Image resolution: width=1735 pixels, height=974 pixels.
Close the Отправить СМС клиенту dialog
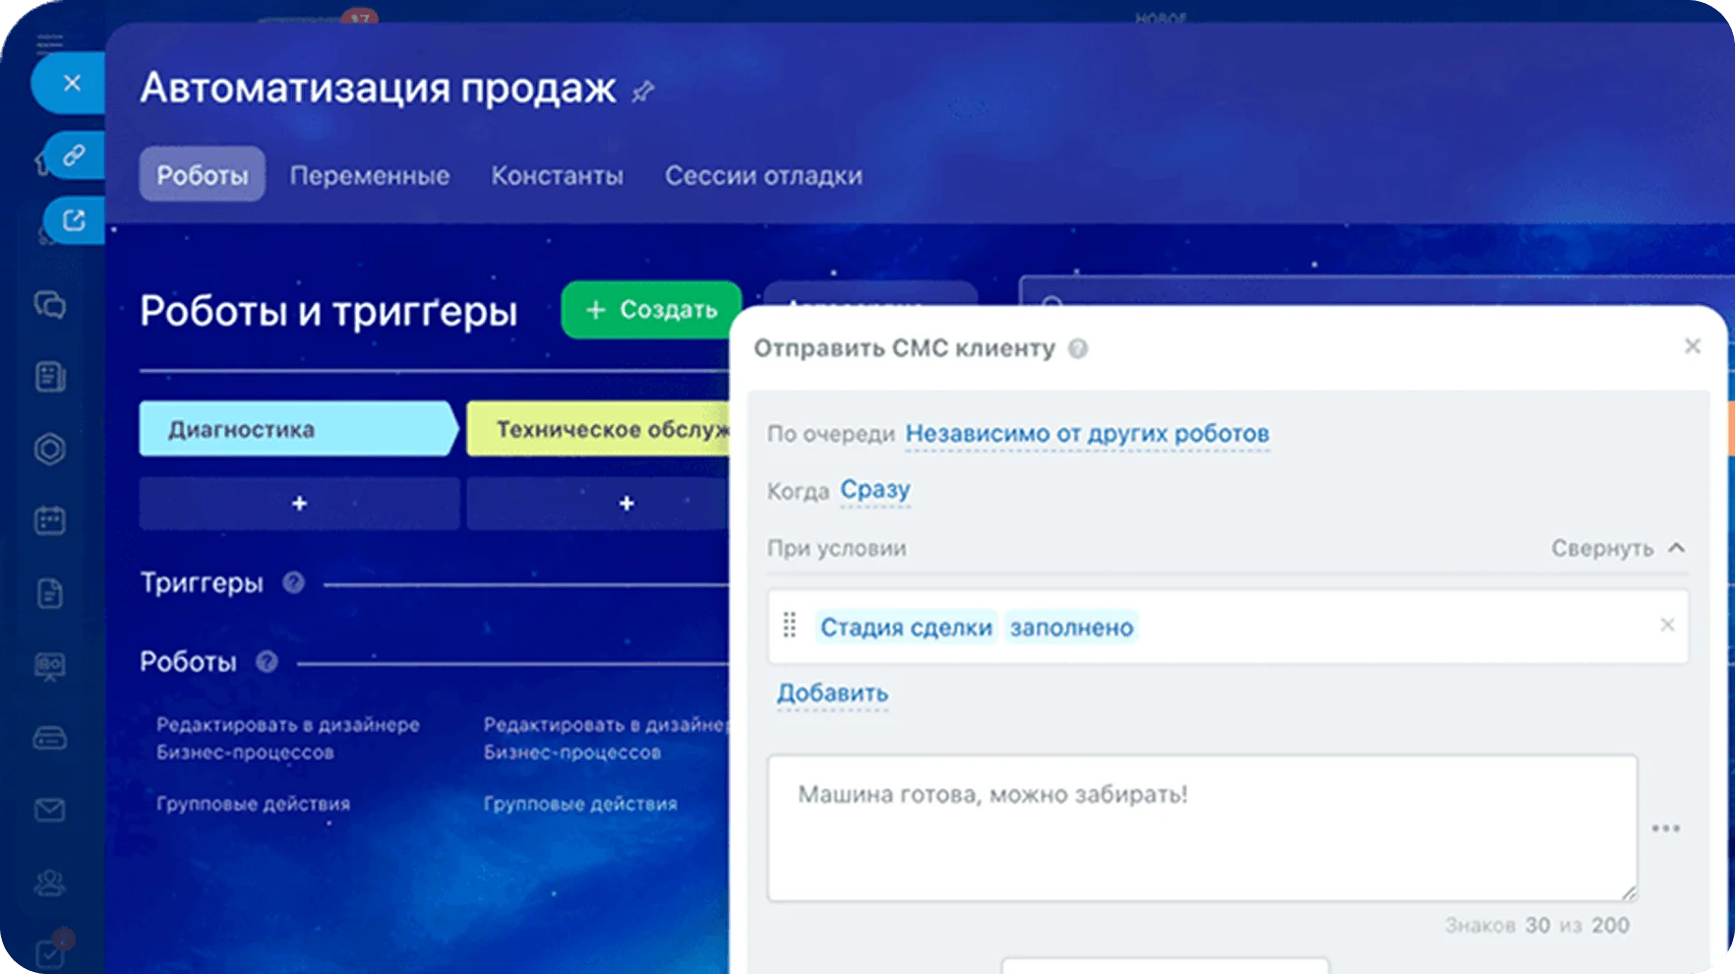pos(1692,346)
